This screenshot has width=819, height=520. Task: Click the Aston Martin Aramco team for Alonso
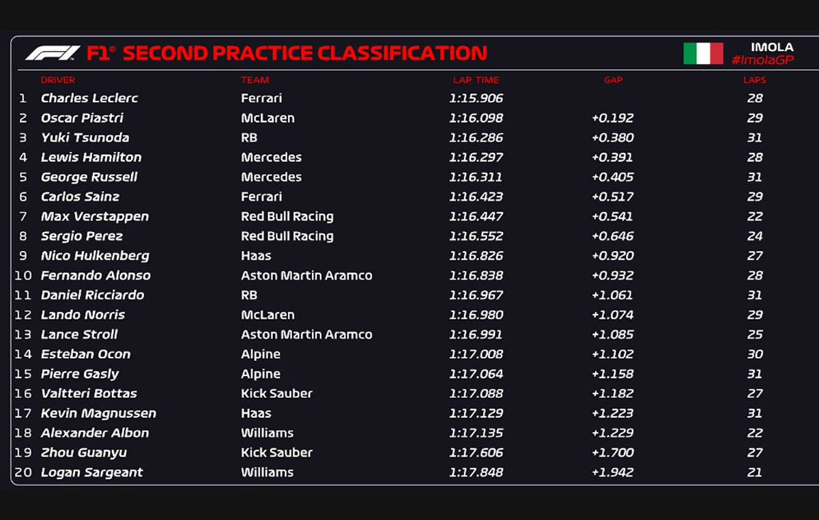point(306,276)
